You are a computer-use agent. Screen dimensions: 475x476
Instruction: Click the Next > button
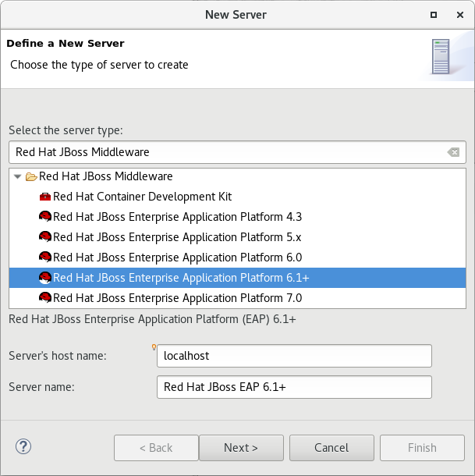241,448
